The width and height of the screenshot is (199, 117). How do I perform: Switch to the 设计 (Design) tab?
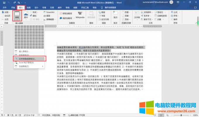(x=36, y=8)
